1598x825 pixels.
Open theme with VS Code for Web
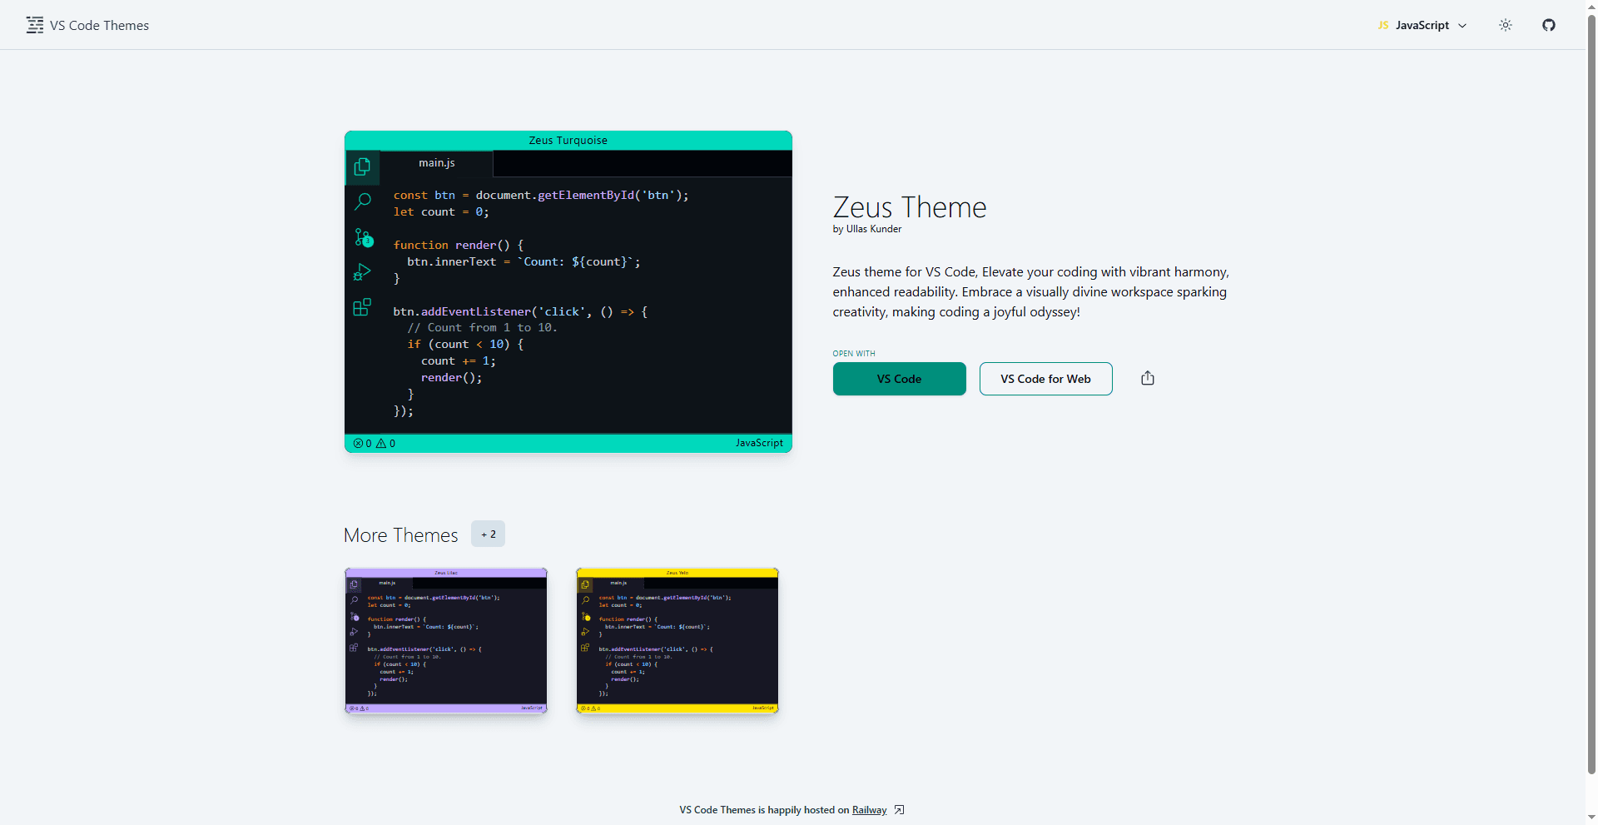point(1046,379)
